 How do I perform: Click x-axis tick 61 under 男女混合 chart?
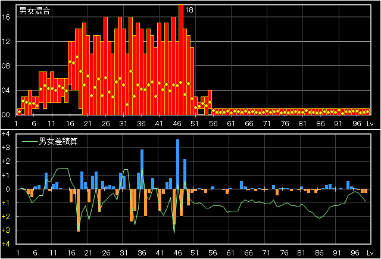(231, 124)
